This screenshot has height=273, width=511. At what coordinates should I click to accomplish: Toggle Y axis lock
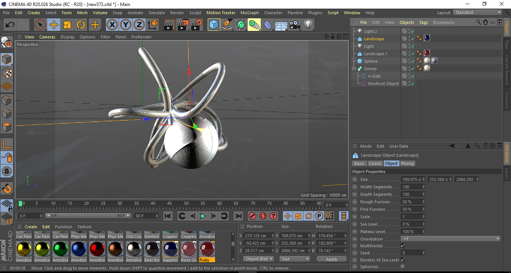pyautogui.click(x=125, y=25)
